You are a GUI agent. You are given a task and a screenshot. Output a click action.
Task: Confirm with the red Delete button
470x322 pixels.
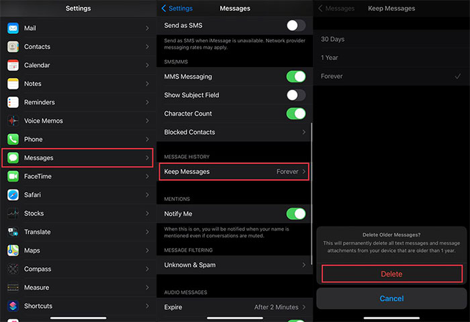(x=391, y=274)
